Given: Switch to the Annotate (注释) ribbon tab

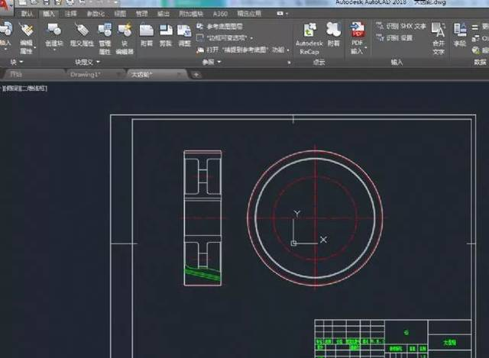Looking at the screenshot, I should (70, 13).
